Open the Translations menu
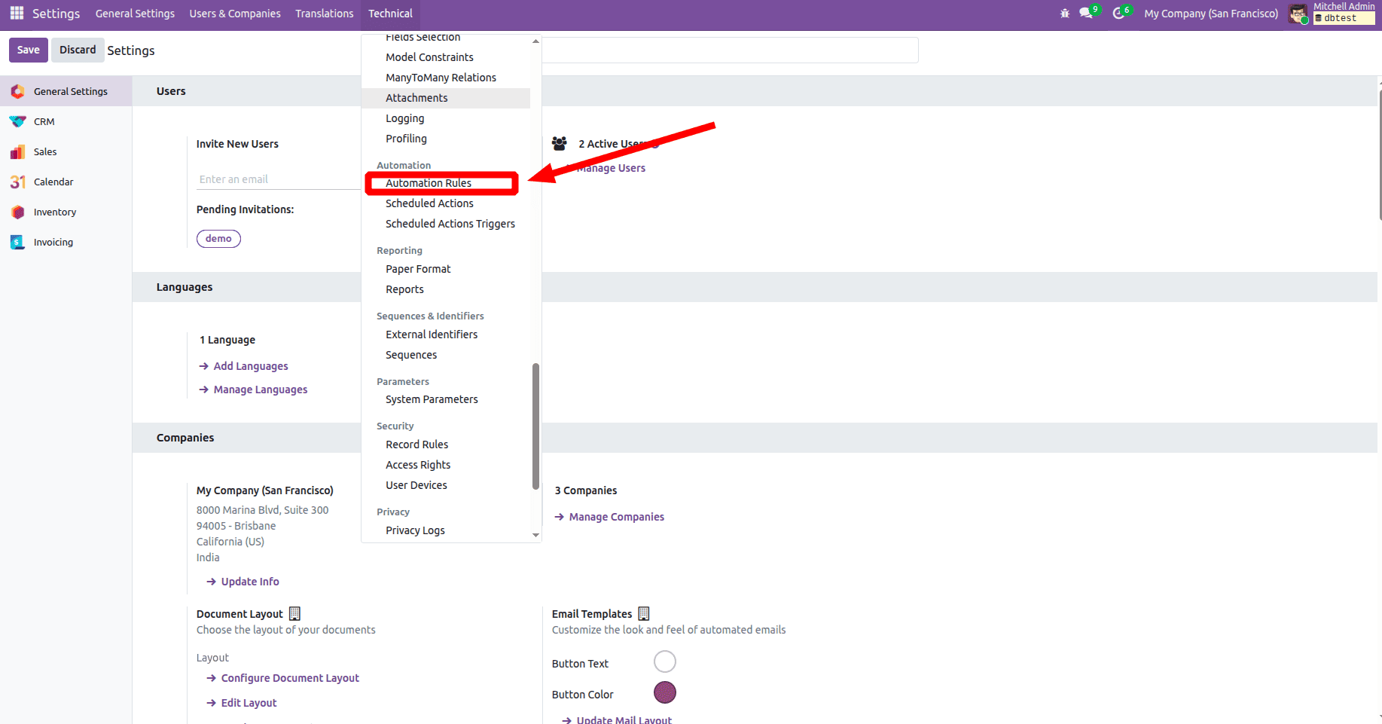 (325, 14)
